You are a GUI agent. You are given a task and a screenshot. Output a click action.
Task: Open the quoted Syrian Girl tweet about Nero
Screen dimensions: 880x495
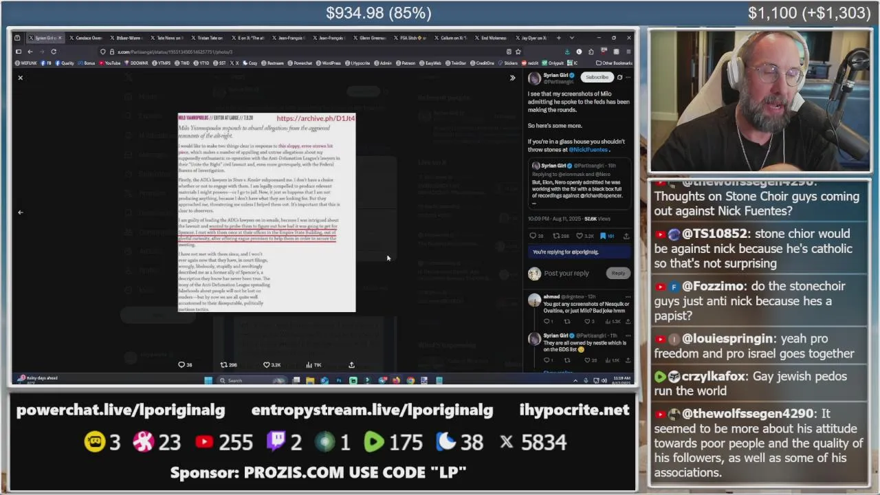pyautogui.click(x=580, y=184)
